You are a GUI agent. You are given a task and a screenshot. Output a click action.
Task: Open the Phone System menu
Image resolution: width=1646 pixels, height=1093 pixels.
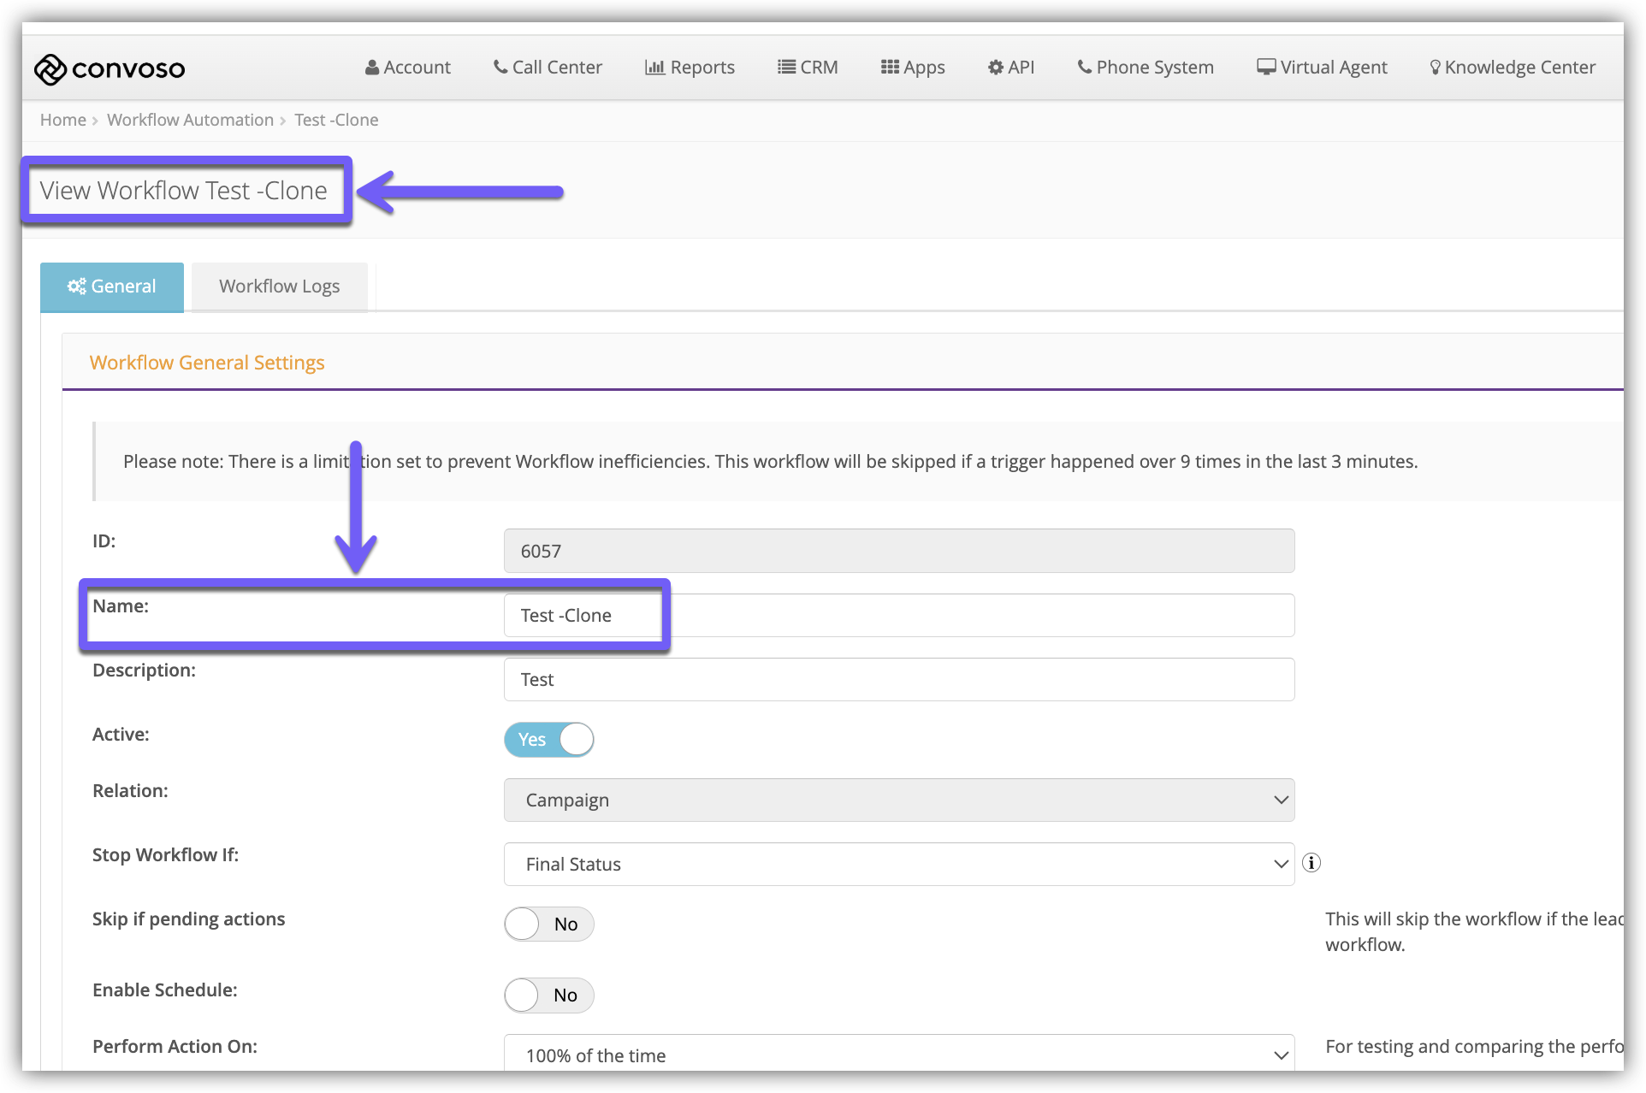tap(1146, 68)
